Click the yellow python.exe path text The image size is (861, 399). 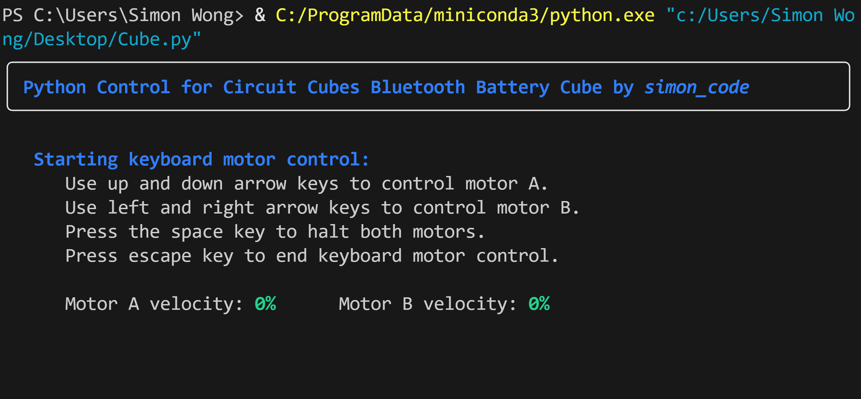(x=465, y=16)
